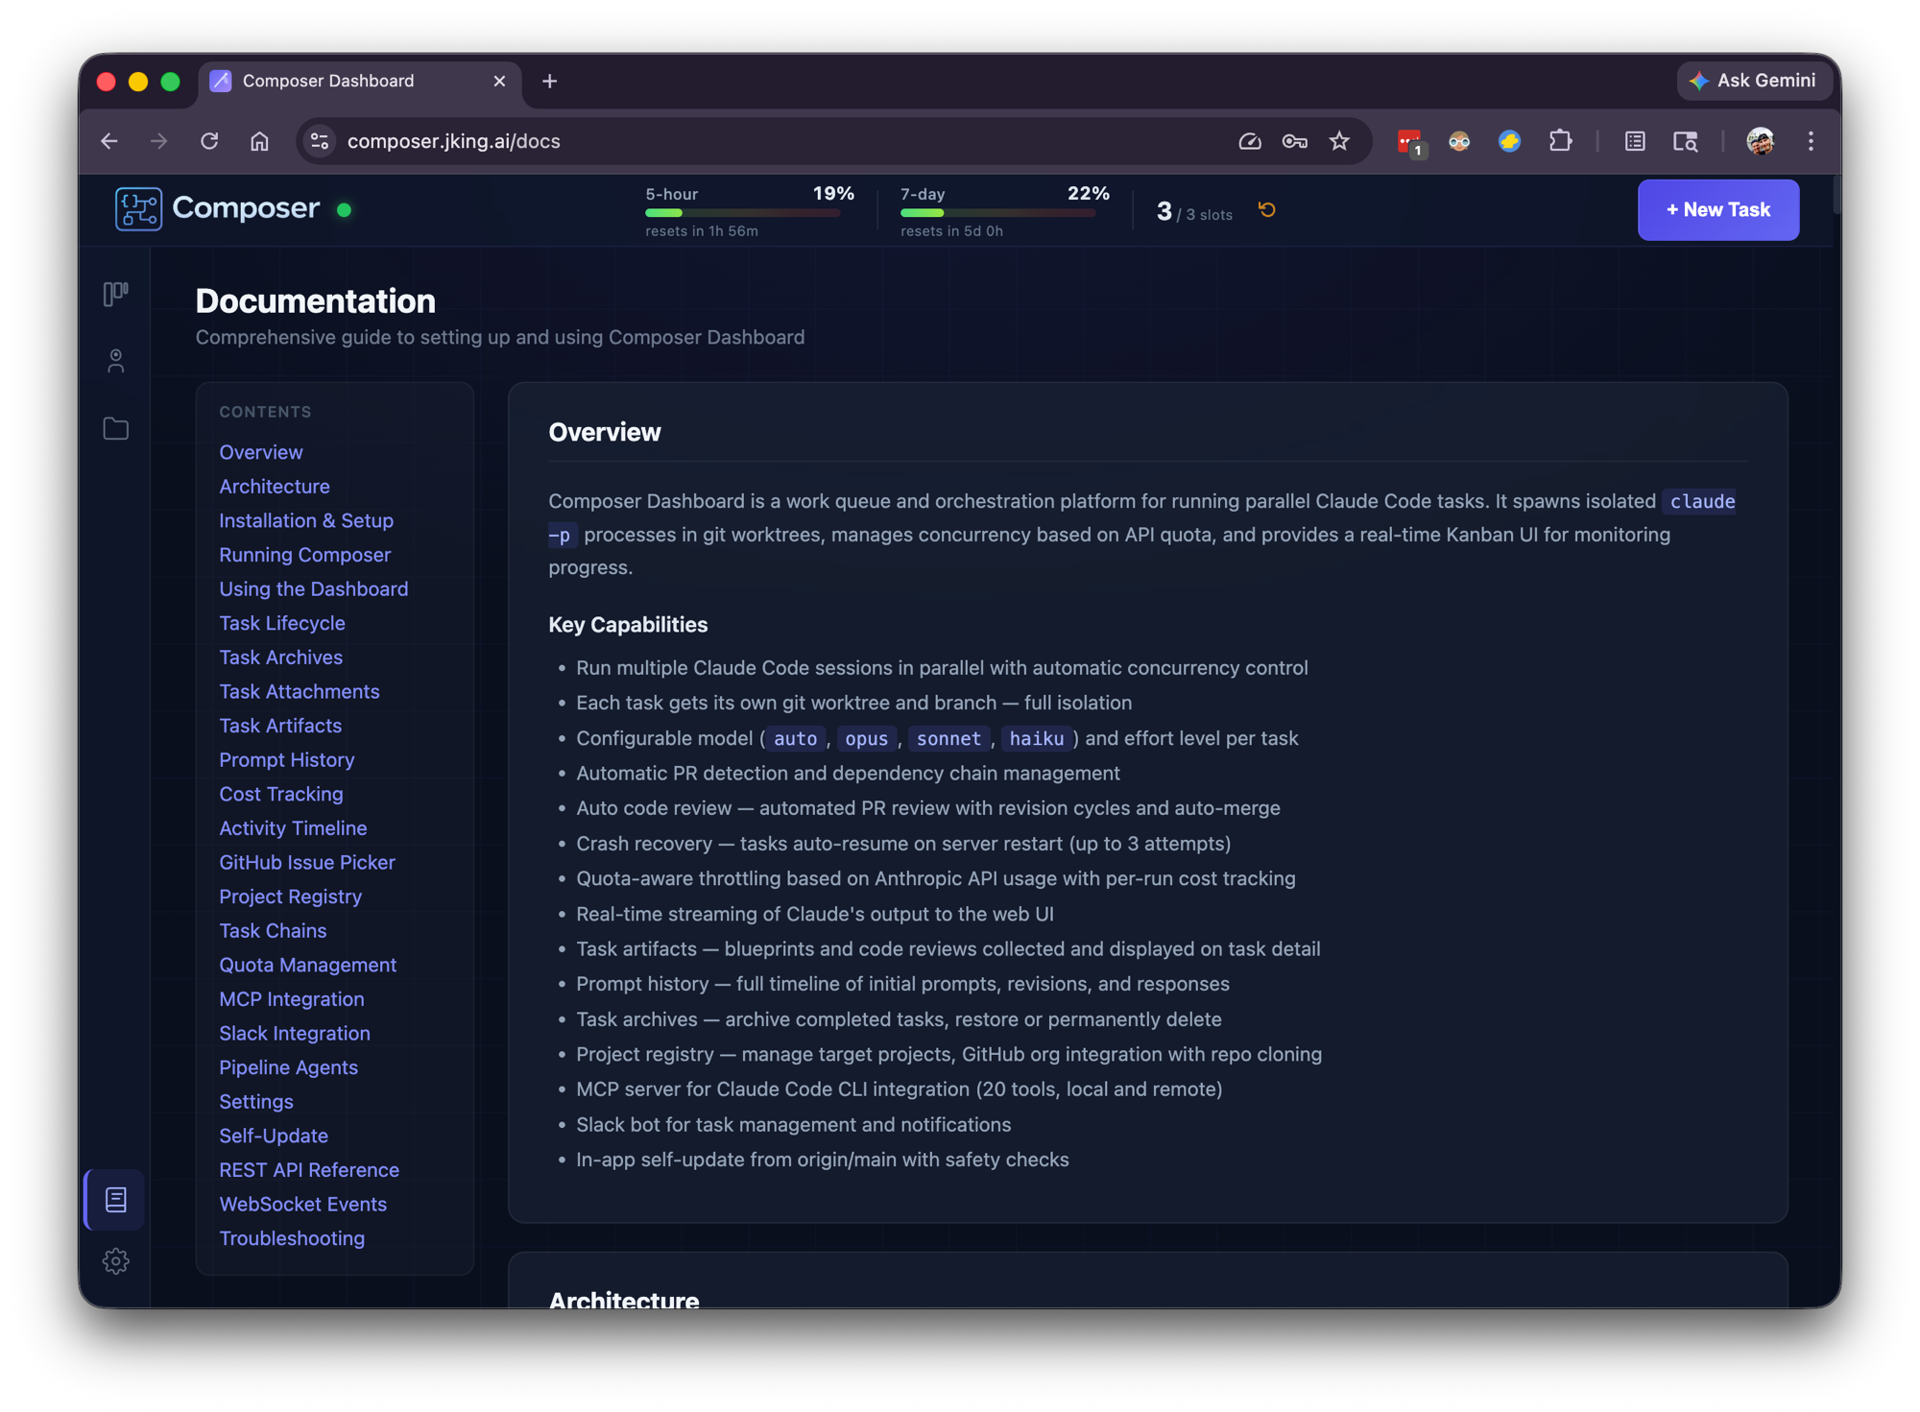Open the tab search side panel icon
The width and height of the screenshot is (1920, 1412).
pyautogui.click(x=1686, y=141)
